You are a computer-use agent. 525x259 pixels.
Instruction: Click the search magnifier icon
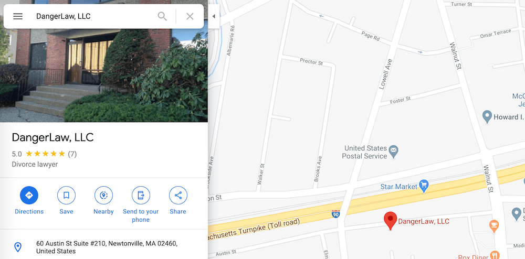162,16
